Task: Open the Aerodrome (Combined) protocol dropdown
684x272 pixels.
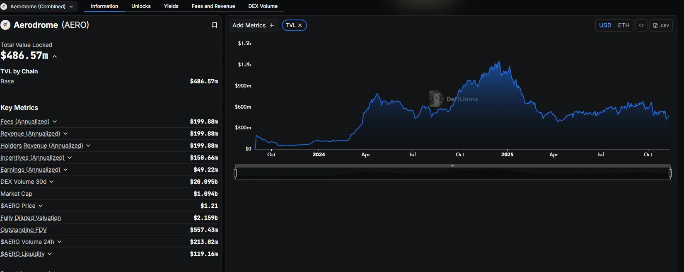Action: [x=38, y=7]
